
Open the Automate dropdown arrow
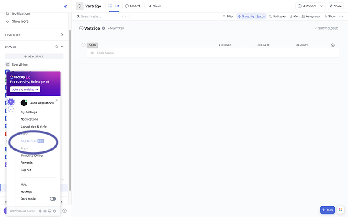(321, 6)
